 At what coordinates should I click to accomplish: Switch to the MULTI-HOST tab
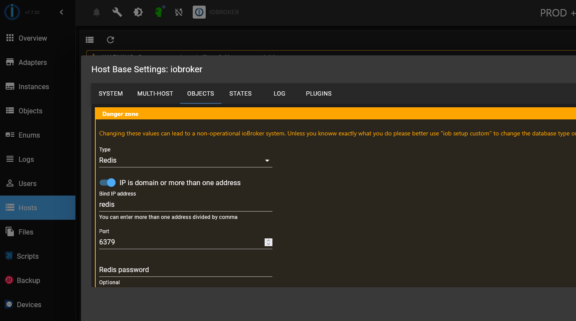tap(155, 93)
